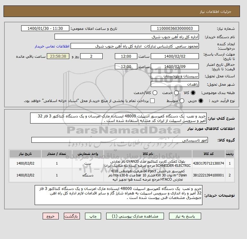Viewport: 247px width, 239px height.
Task: Click the کد کالا column header
Action: click(209, 154)
